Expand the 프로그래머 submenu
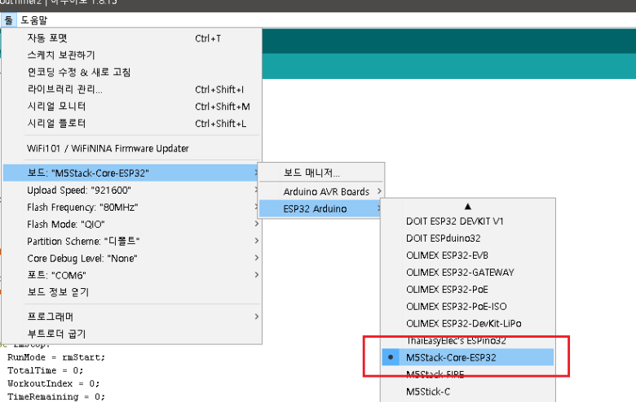The image size is (636, 402). [x=132, y=317]
